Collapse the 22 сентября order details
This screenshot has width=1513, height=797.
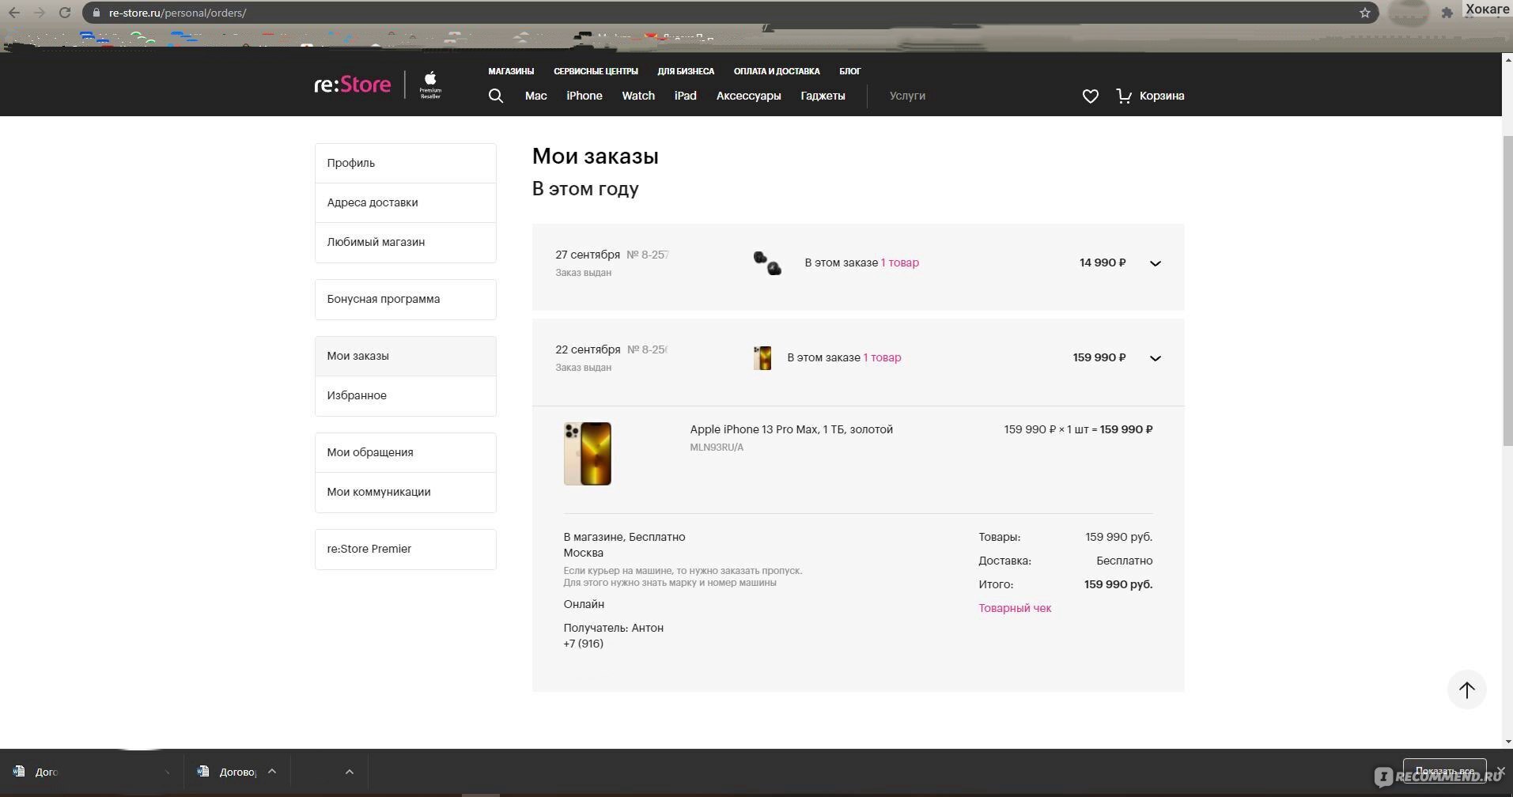[1155, 358]
